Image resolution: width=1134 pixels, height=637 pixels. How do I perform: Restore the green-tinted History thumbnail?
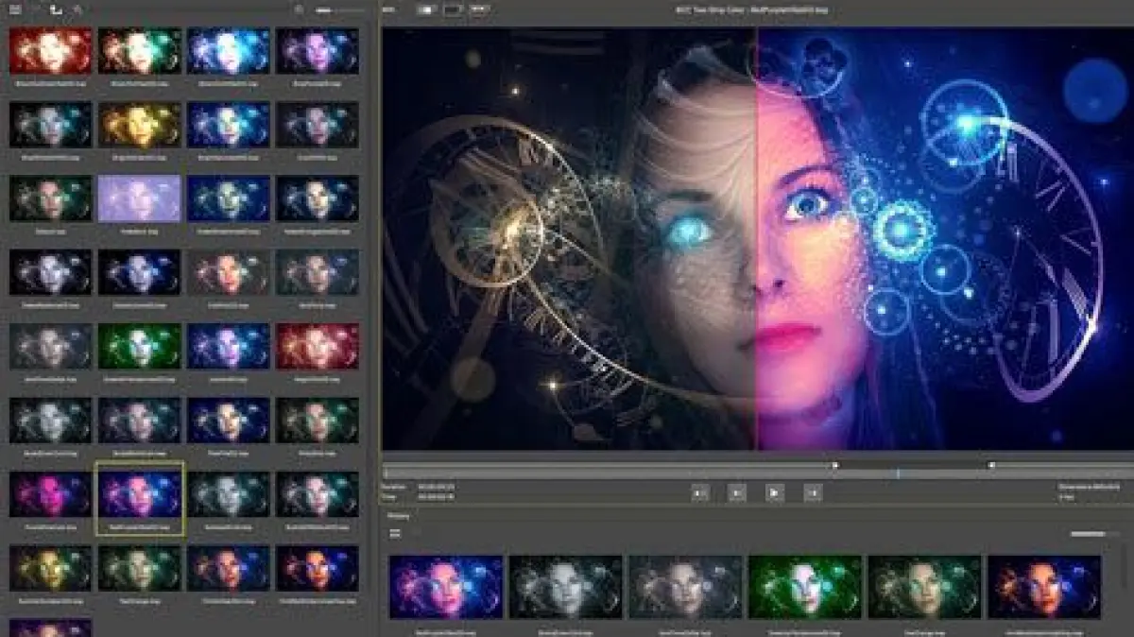[804, 586]
